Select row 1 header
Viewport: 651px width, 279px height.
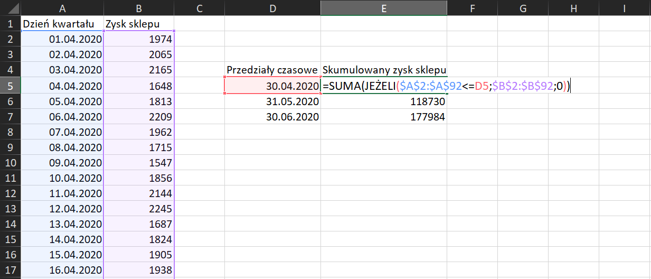click(11, 24)
